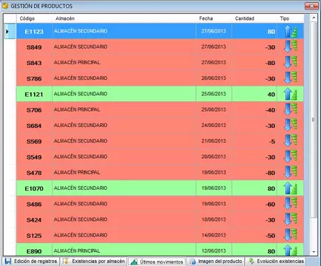The image size is (321, 266).
Task: Click the app icon in the title bar
Action: pyautogui.click(x=5, y=5)
